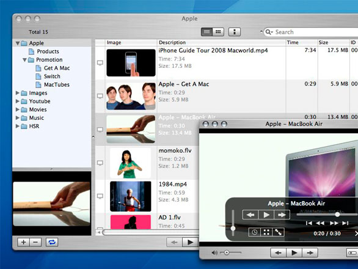Click the clock icon button in overlay
Screen dimensions: 358x269
[x=254, y=232]
